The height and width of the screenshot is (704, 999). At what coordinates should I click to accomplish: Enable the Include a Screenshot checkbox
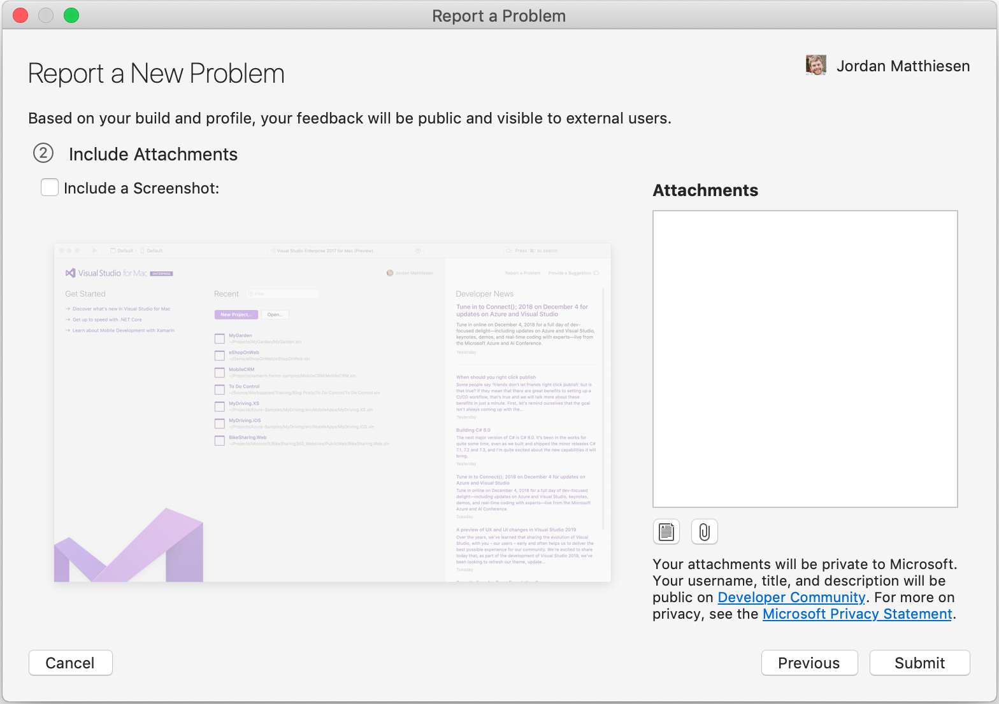pos(50,187)
